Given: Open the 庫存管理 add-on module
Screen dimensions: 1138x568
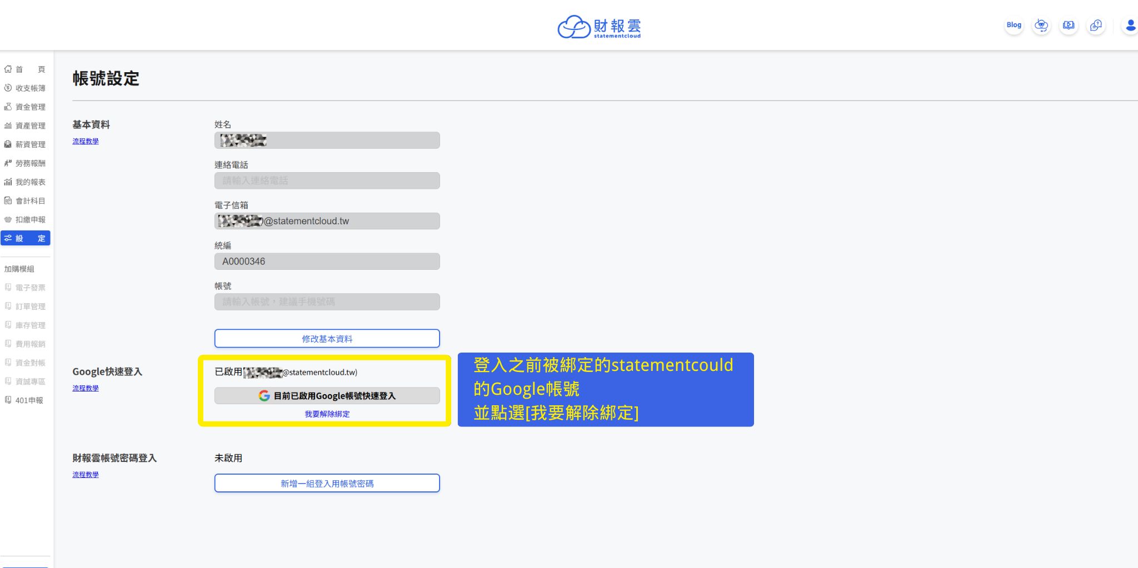Looking at the screenshot, I should click(25, 325).
